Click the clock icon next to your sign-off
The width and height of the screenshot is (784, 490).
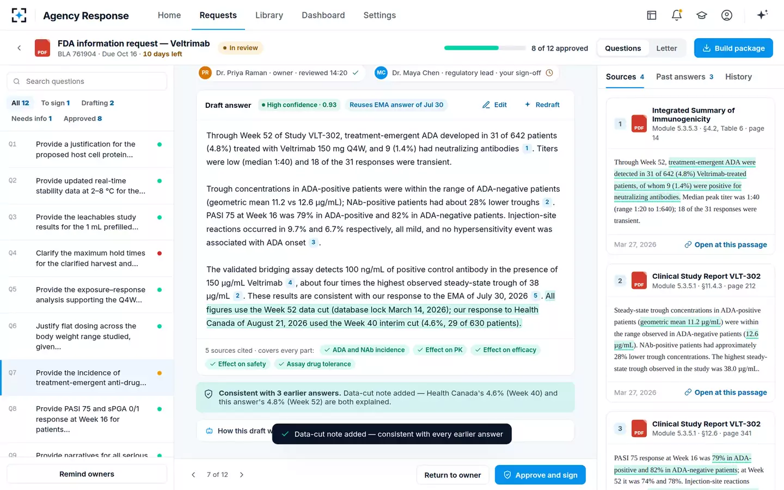[549, 72]
